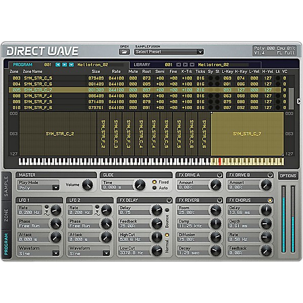The width and height of the screenshot is (303, 303).
Task: Click the Mellotron_02 program name field
Action: point(100,65)
